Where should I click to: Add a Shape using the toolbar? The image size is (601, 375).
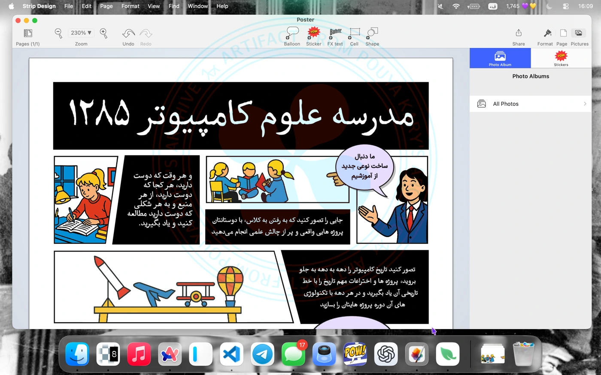tap(372, 33)
